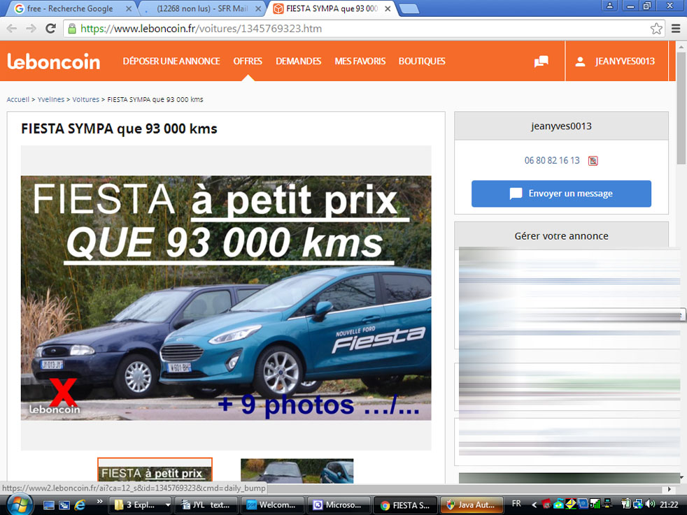
Task: Launch Internet Explorer from quick launch
Action: [x=80, y=505]
